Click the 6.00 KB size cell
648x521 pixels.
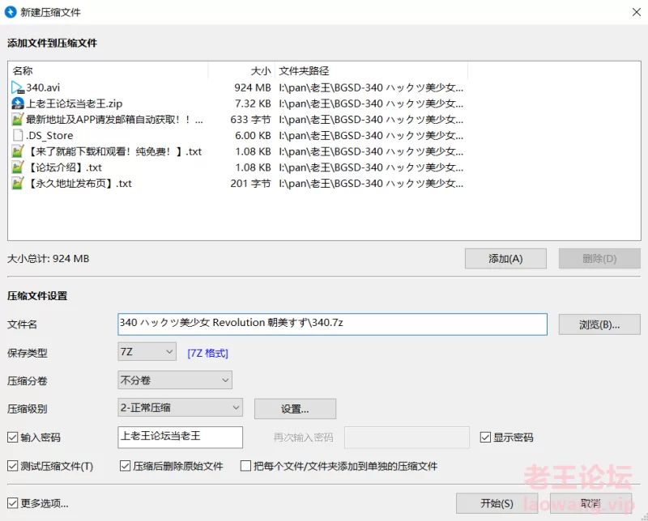coord(253,135)
